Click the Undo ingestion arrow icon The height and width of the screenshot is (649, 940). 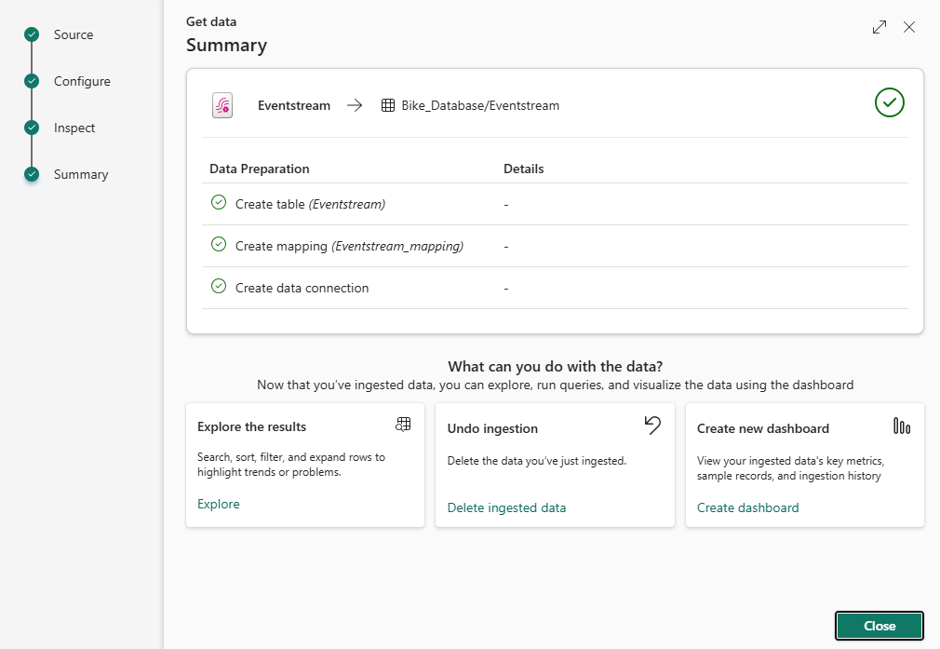(652, 426)
